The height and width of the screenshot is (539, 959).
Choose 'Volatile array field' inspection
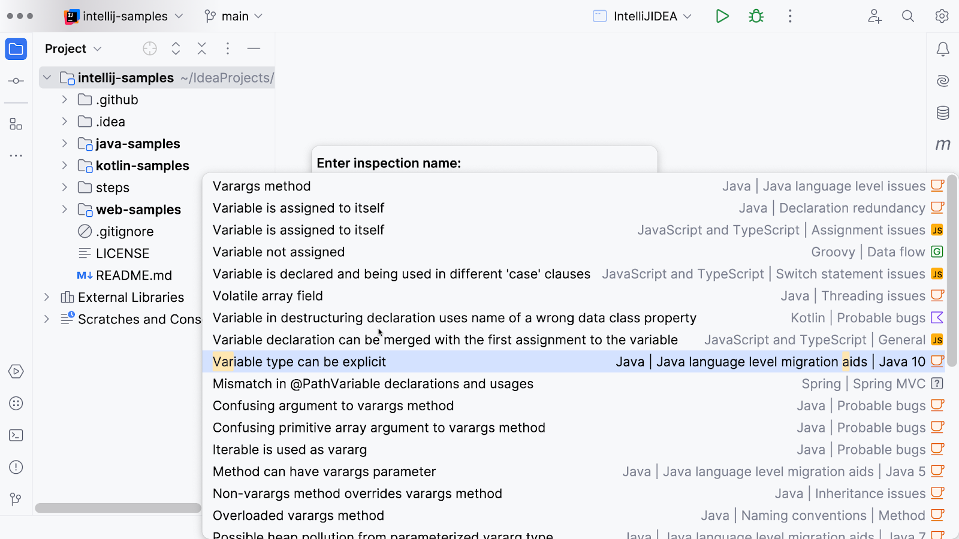[268, 296]
